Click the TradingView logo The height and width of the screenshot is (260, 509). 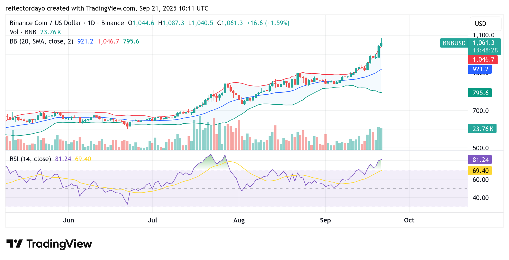49,244
